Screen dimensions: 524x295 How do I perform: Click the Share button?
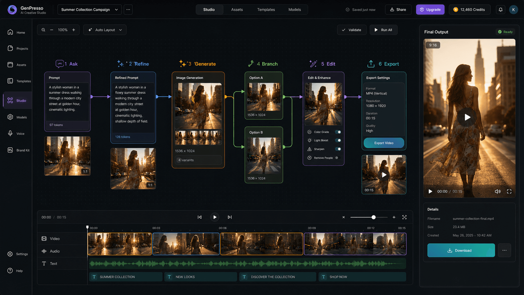pos(398,9)
